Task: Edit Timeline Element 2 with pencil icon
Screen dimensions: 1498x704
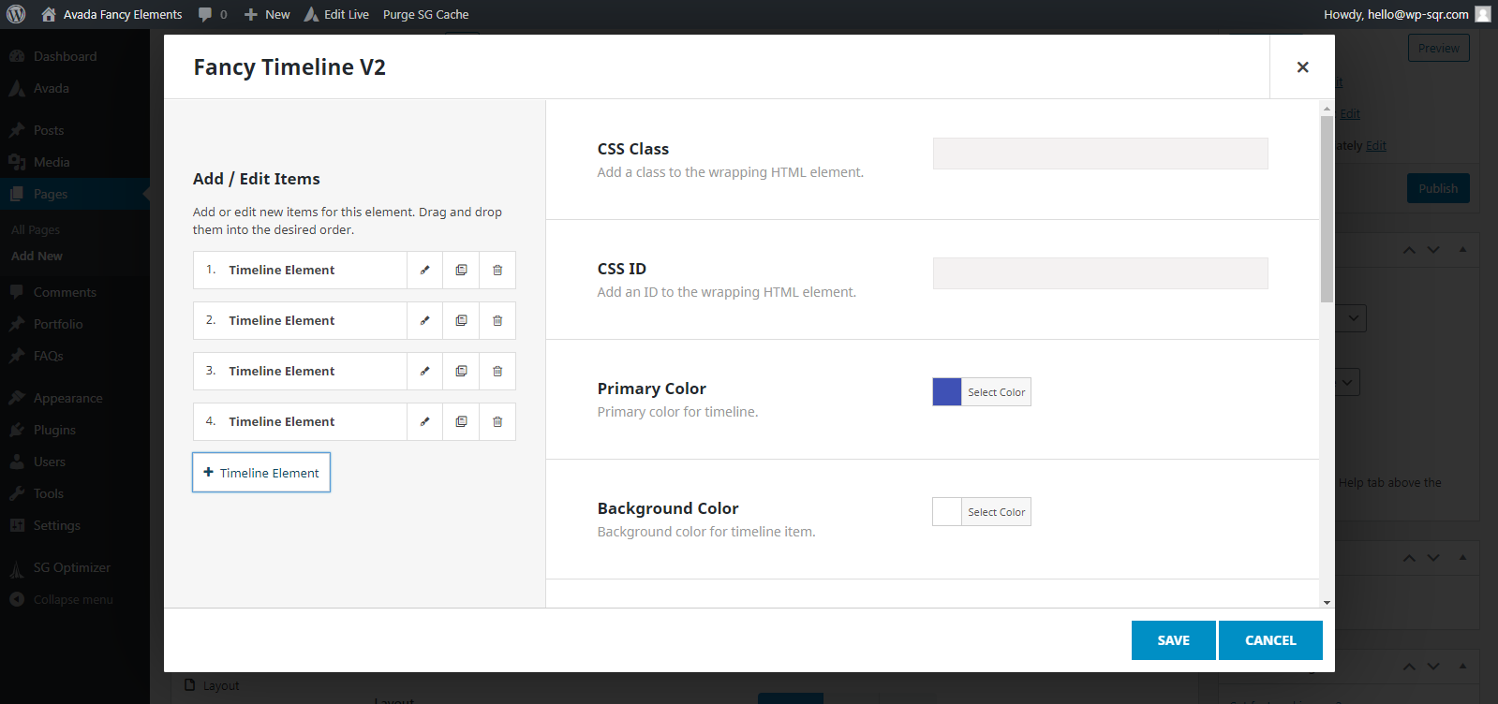Action: pos(425,320)
